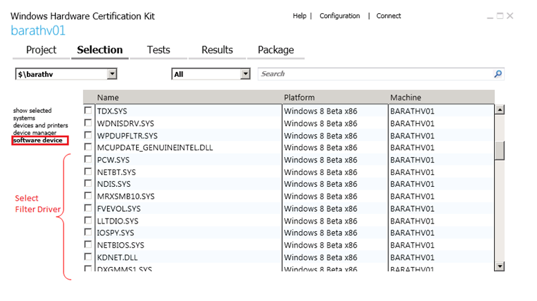The height and width of the screenshot is (301, 537).
Task: Click the Connect link
Action: pyautogui.click(x=388, y=16)
